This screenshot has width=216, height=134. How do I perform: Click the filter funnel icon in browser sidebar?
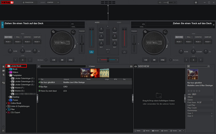pos(3,75)
